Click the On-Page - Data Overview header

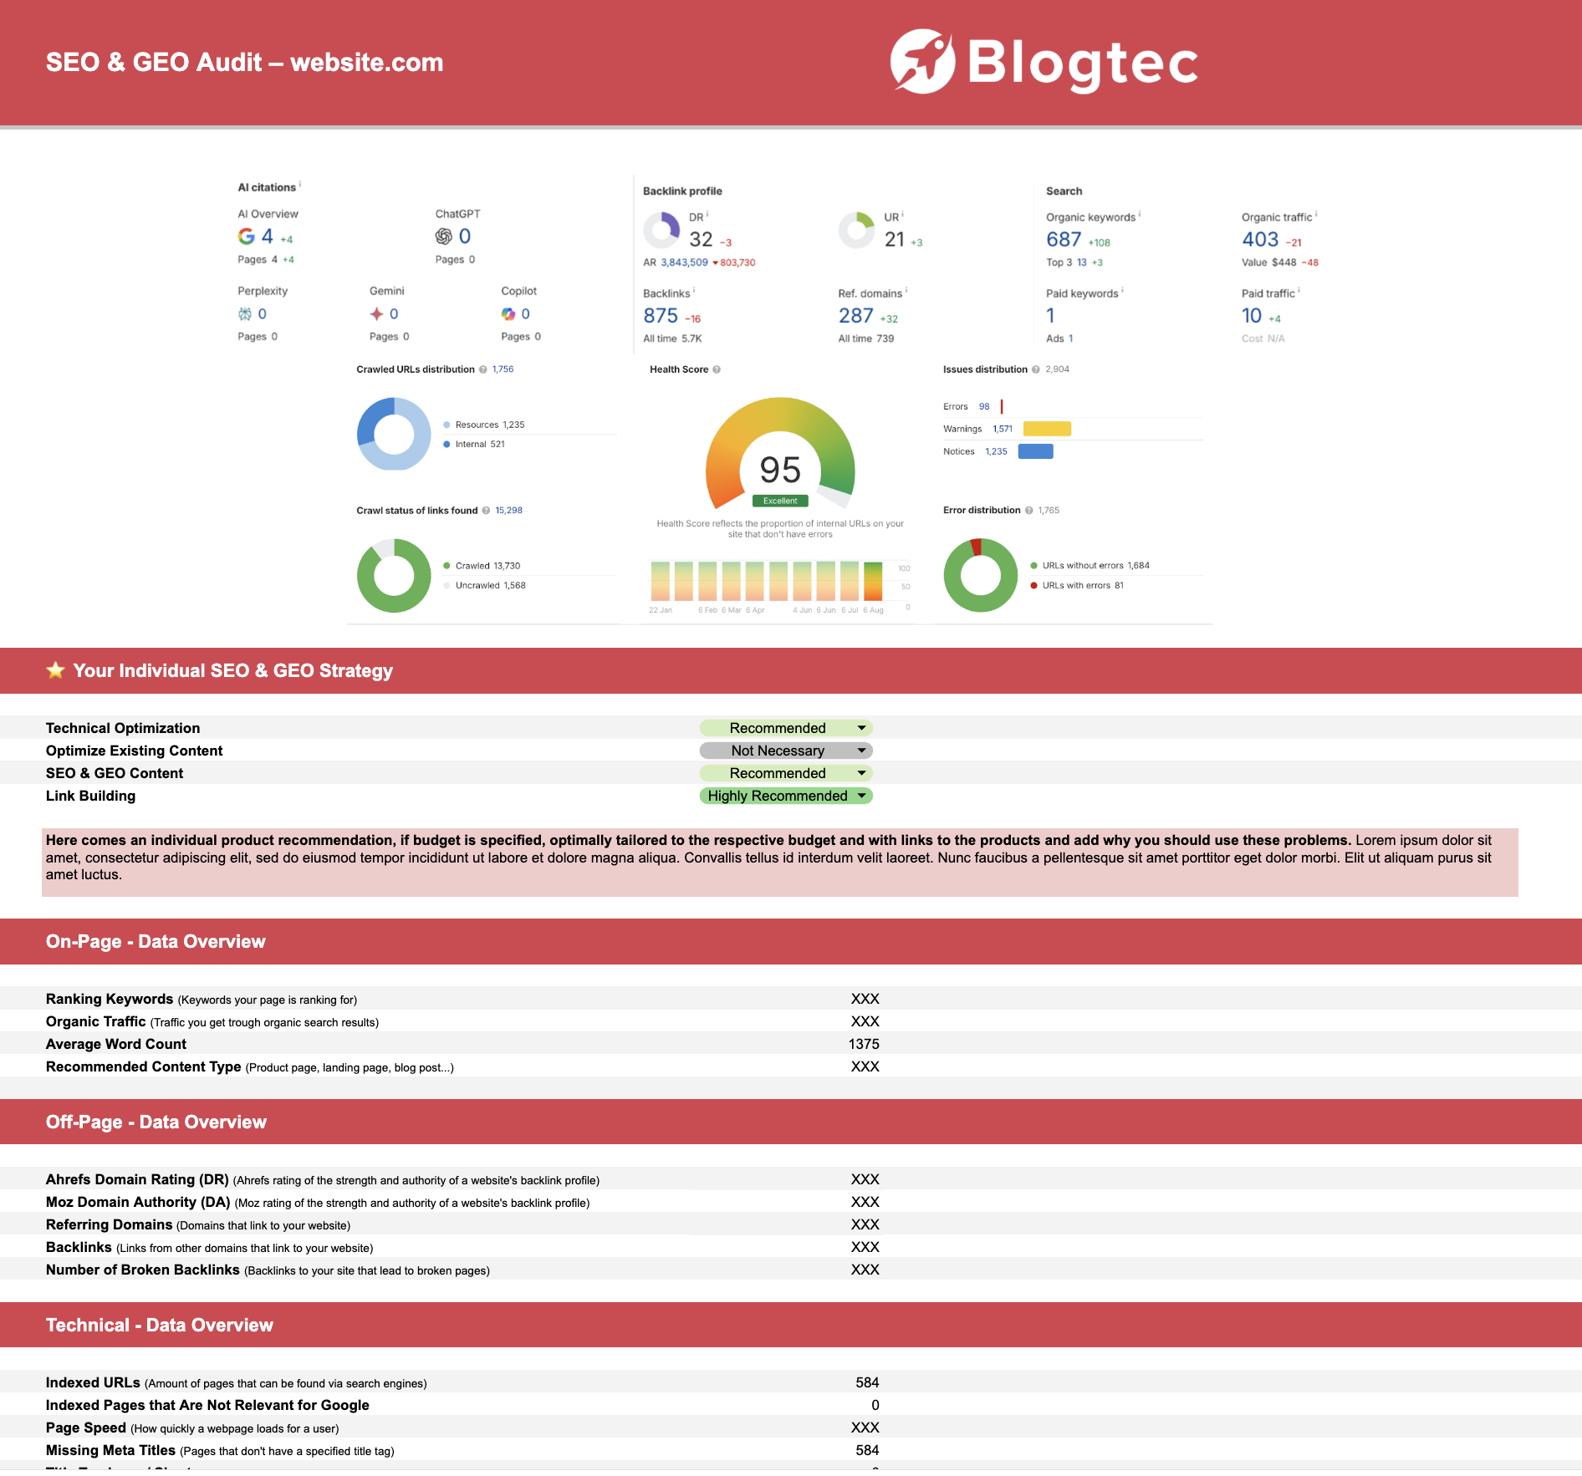(x=156, y=941)
